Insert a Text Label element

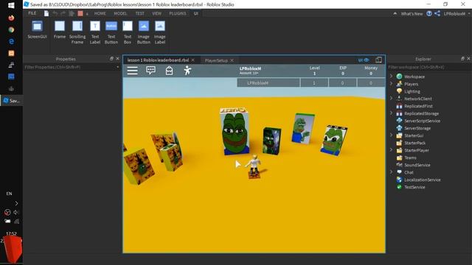95,32
